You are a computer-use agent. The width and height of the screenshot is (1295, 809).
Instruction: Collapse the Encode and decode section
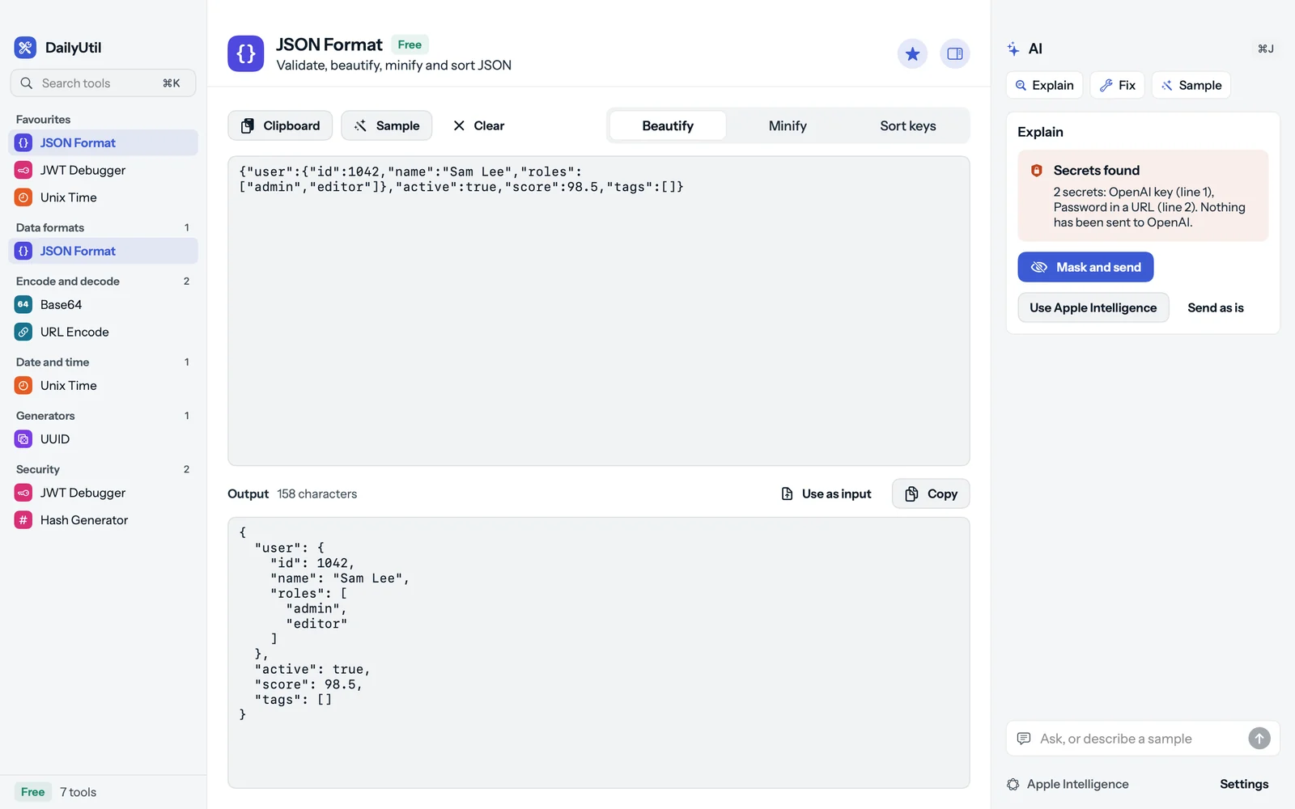click(x=103, y=281)
